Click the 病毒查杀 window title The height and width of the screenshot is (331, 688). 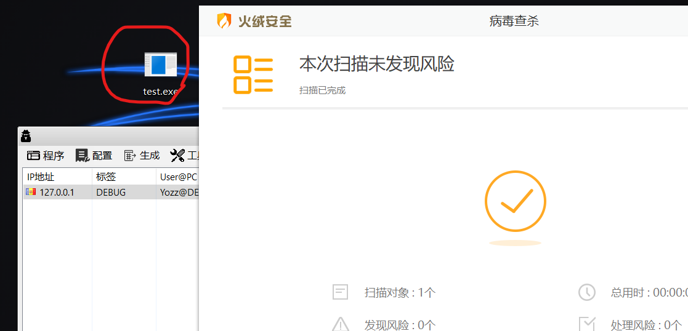[x=514, y=21]
